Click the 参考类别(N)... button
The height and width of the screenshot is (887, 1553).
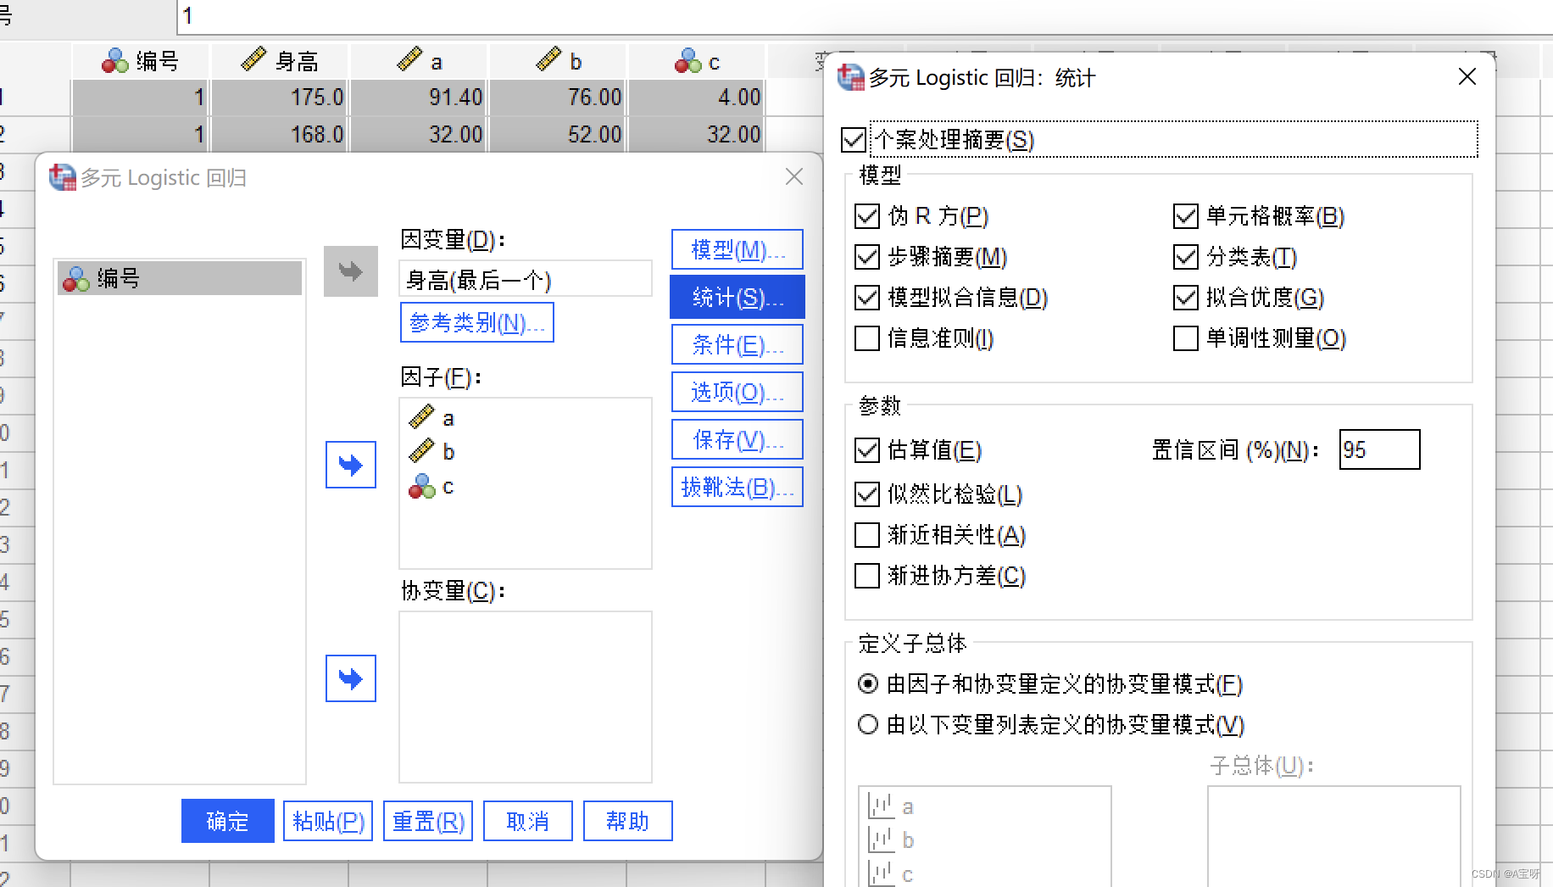pyautogui.click(x=476, y=322)
